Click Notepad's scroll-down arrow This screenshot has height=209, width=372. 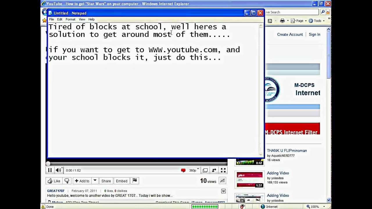pyautogui.click(x=261, y=154)
